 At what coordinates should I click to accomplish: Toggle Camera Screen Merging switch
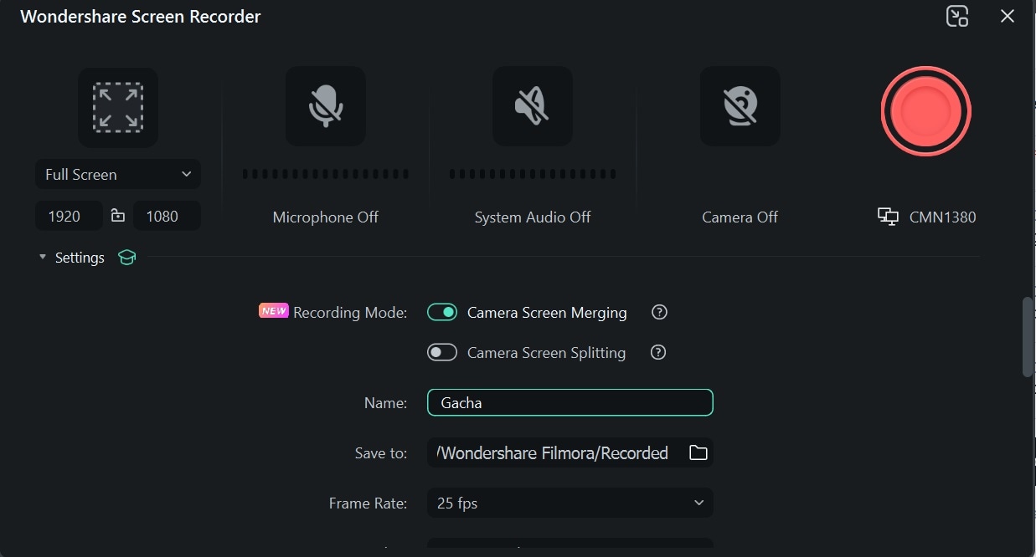[x=442, y=313]
